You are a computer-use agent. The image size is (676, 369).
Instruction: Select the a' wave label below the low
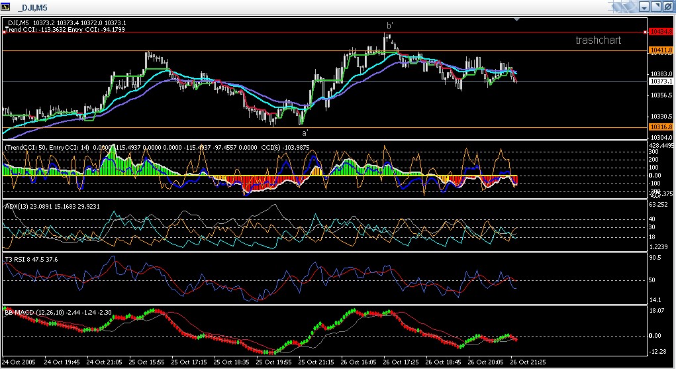tap(305, 133)
